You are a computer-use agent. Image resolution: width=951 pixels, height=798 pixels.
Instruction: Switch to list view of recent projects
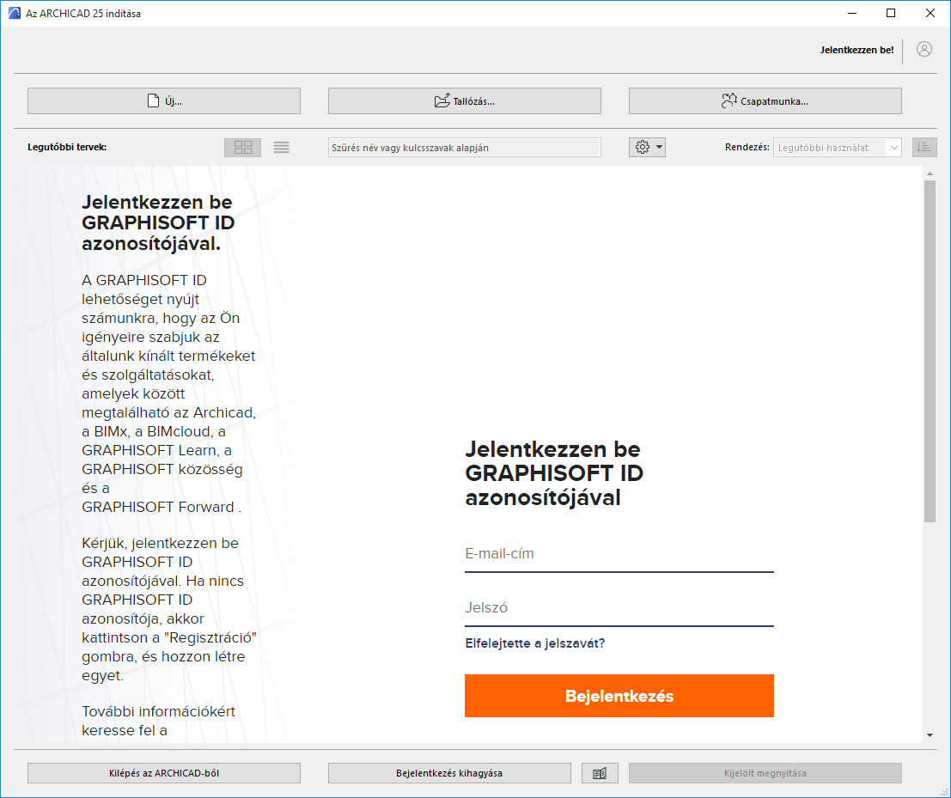coord(282,148)
